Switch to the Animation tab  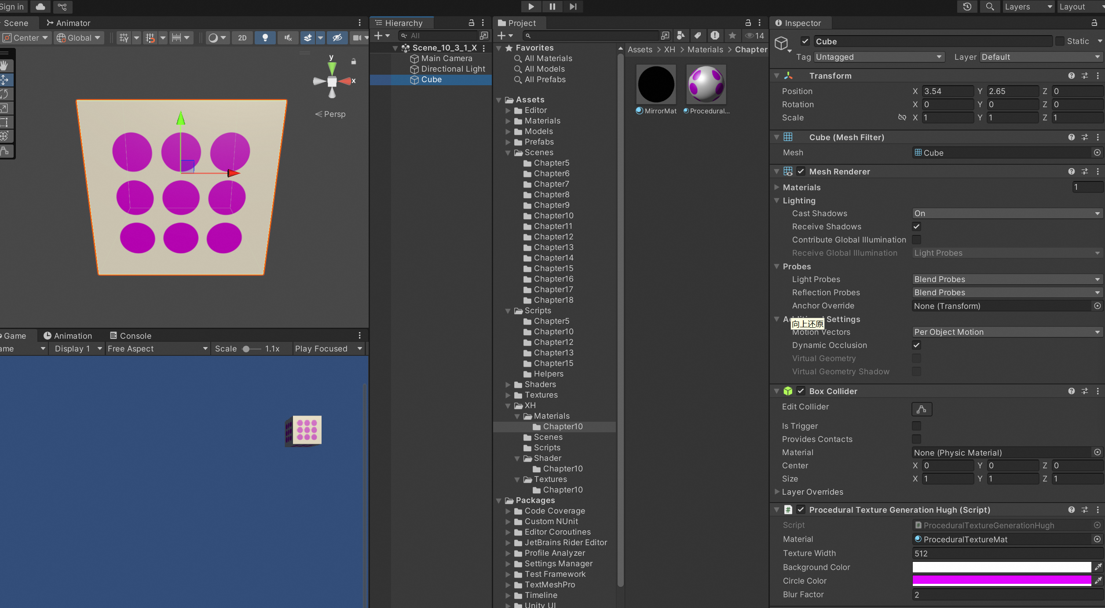pos(68,336)
